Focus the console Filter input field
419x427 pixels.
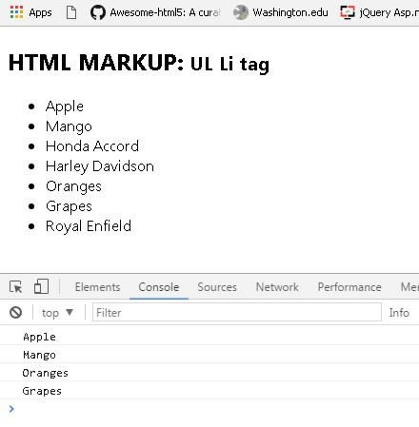237,313
